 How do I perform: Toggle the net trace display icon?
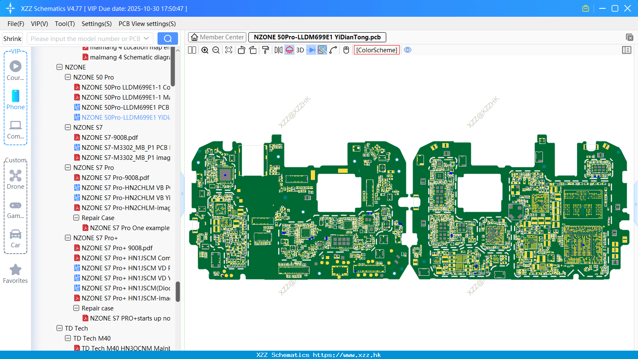[322, 50]
